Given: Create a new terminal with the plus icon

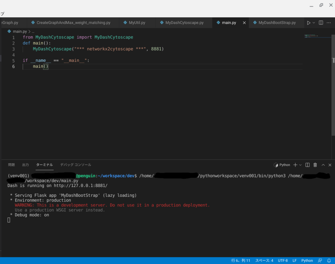Looking at the screenshot, I should tap(295, 165).
